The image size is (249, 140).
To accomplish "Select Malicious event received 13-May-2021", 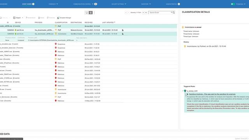I will (x=88, y=101).
